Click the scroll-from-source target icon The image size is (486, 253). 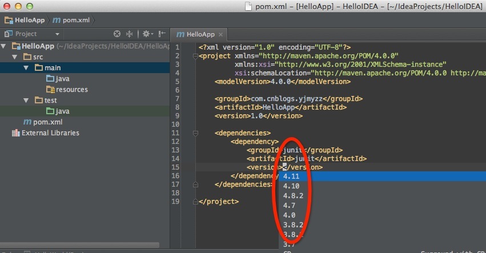[x=117, y=34]
